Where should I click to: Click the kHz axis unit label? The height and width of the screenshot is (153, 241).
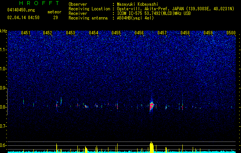pyautogui.click(x=3, y=31)
